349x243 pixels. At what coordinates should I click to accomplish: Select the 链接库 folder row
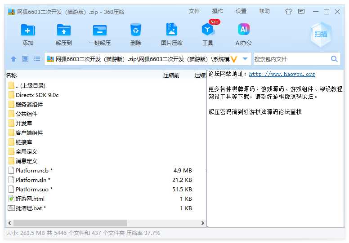coord(106,142)
